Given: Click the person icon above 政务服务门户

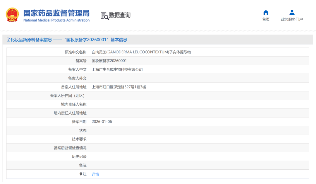Looking at the screenshot, I should pyautogui.click(x=292, y=12).
